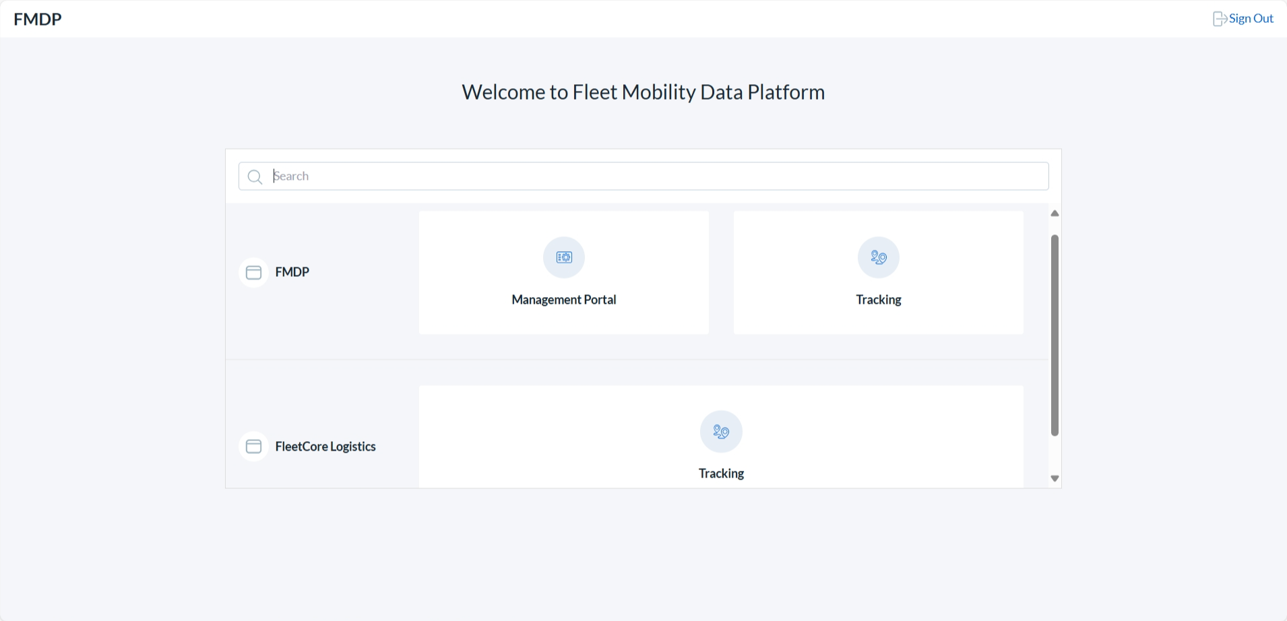Open the Management Portal circular icon
This screenshot has width=1287, height=621.
tap(564, 257)
